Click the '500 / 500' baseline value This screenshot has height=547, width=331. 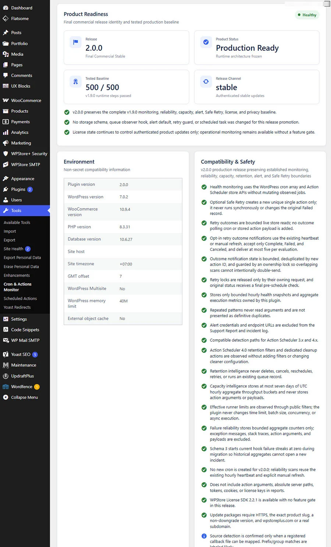point(102,87)
